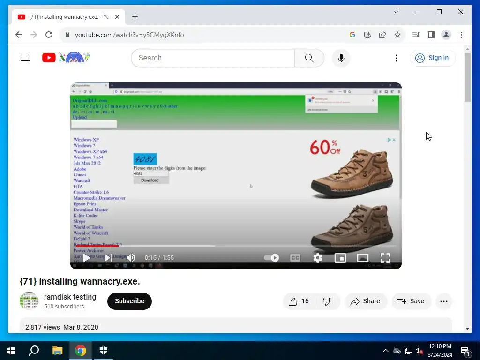Sign in to YouTube
Viewport: 480px width, 360px height.
[433, 58]
